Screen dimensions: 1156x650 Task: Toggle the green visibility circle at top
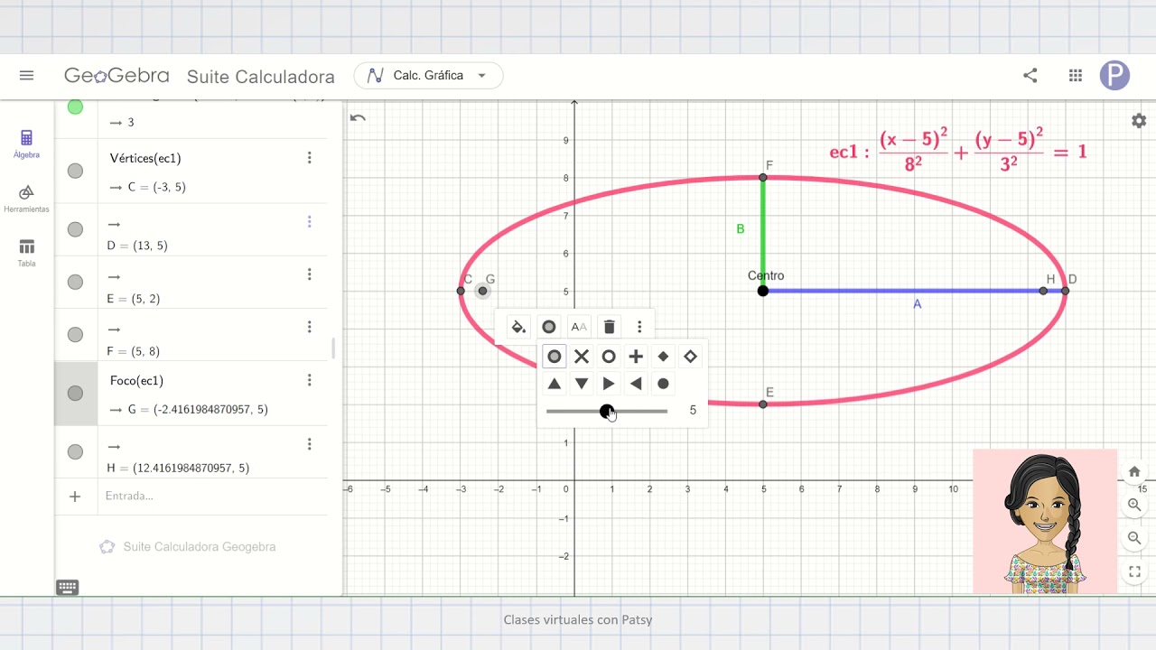[x=75, y=107]
